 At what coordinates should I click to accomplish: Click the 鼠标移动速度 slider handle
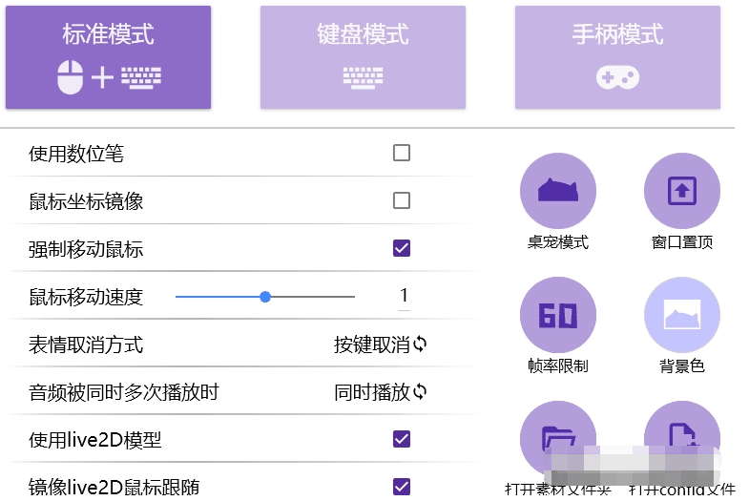point(265,297)
